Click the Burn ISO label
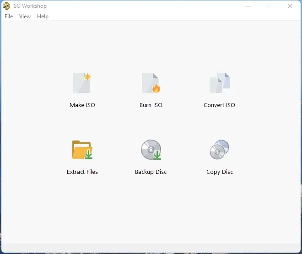This screenshot has height=254, width=302. pyautogui.click(x=151, y=105)
